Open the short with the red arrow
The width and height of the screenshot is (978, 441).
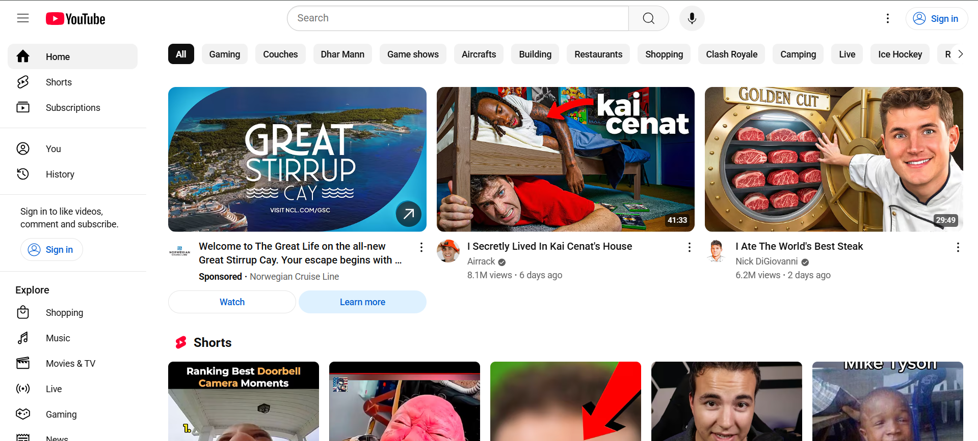pos(566,401)
